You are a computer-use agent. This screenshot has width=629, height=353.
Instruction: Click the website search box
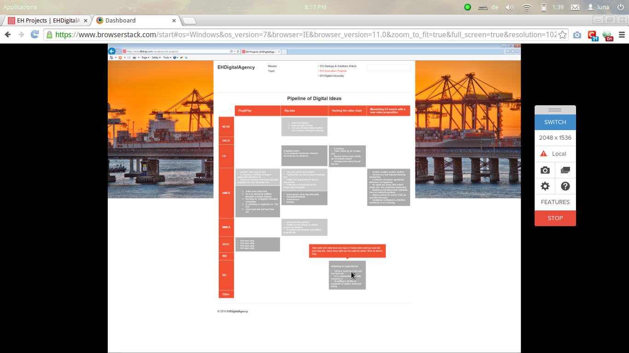(x=389, y=68)
